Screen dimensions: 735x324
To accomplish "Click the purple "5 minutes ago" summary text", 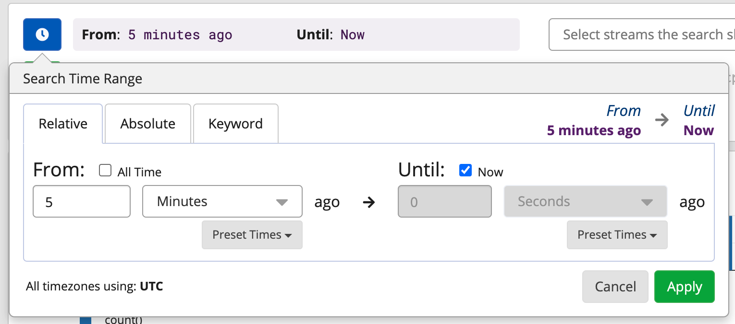I will (x=594, y=130).
